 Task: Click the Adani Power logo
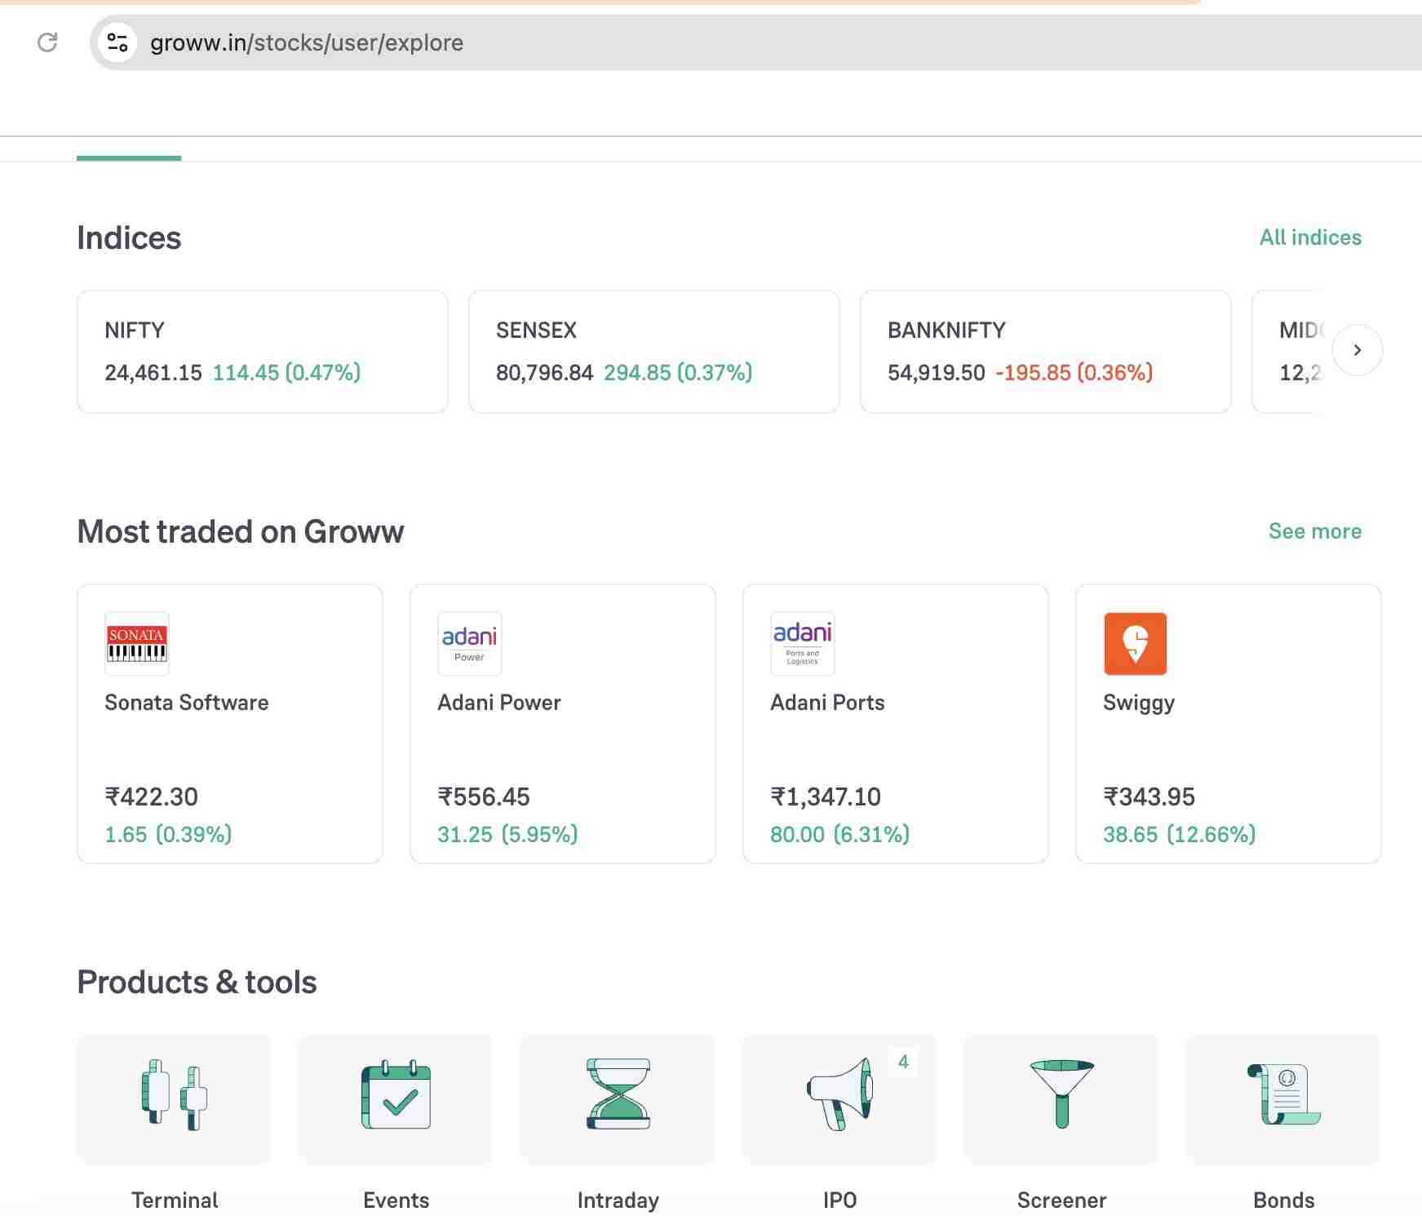470,644
